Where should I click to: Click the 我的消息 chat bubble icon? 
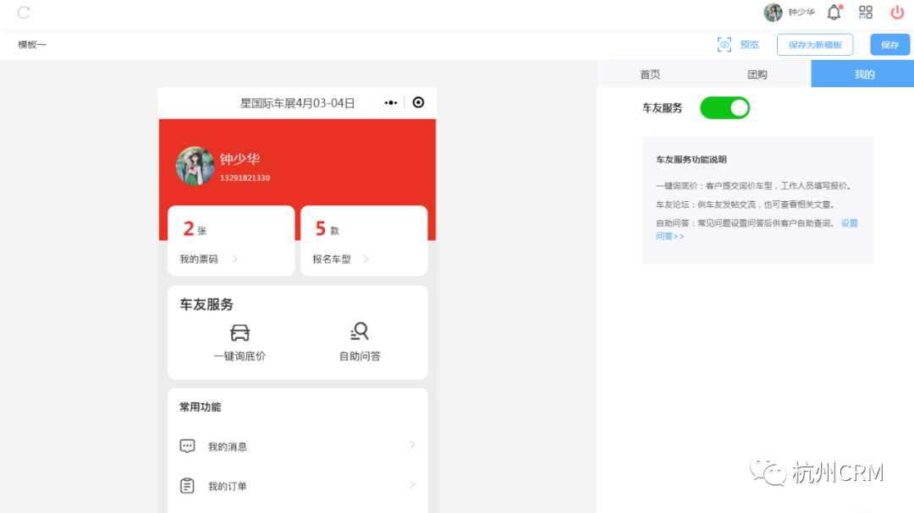187,446
